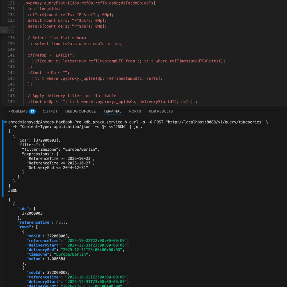
Task: Click the "Apply delivery filters on flat table" comment
Action: tap(72, 96)
